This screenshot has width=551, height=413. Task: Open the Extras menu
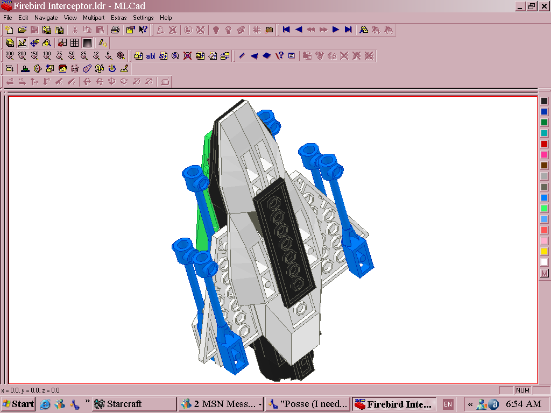tap(119, 18)
